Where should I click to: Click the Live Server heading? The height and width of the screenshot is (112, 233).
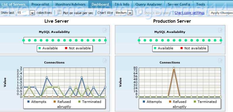click(x=57, y=21)
